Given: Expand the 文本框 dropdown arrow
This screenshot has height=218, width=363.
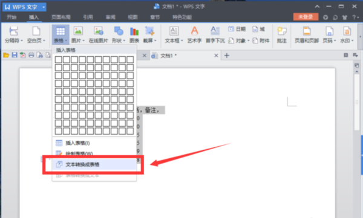Looking at the screenshot, I should (x=182, y=40).
